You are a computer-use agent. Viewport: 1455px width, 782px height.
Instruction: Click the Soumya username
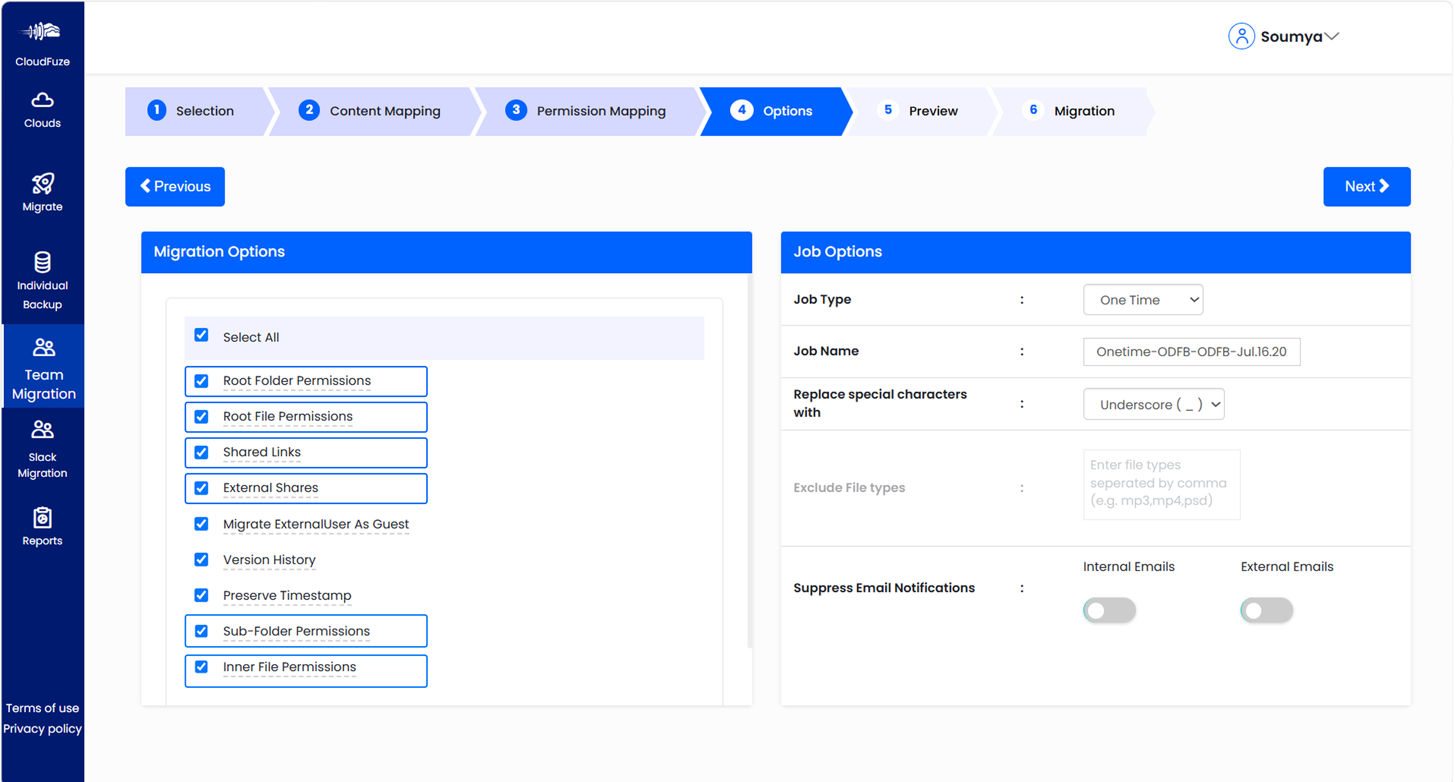click(x=1291, y=37)
